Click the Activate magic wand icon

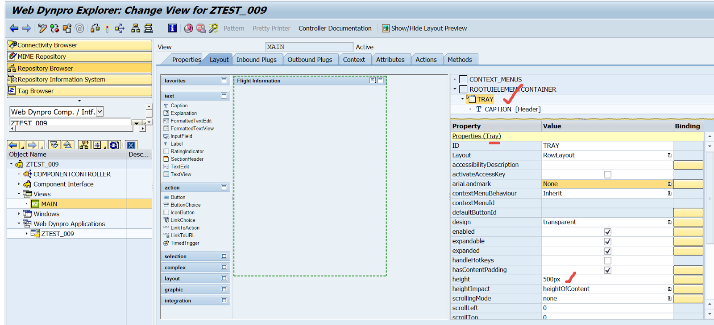107,28
